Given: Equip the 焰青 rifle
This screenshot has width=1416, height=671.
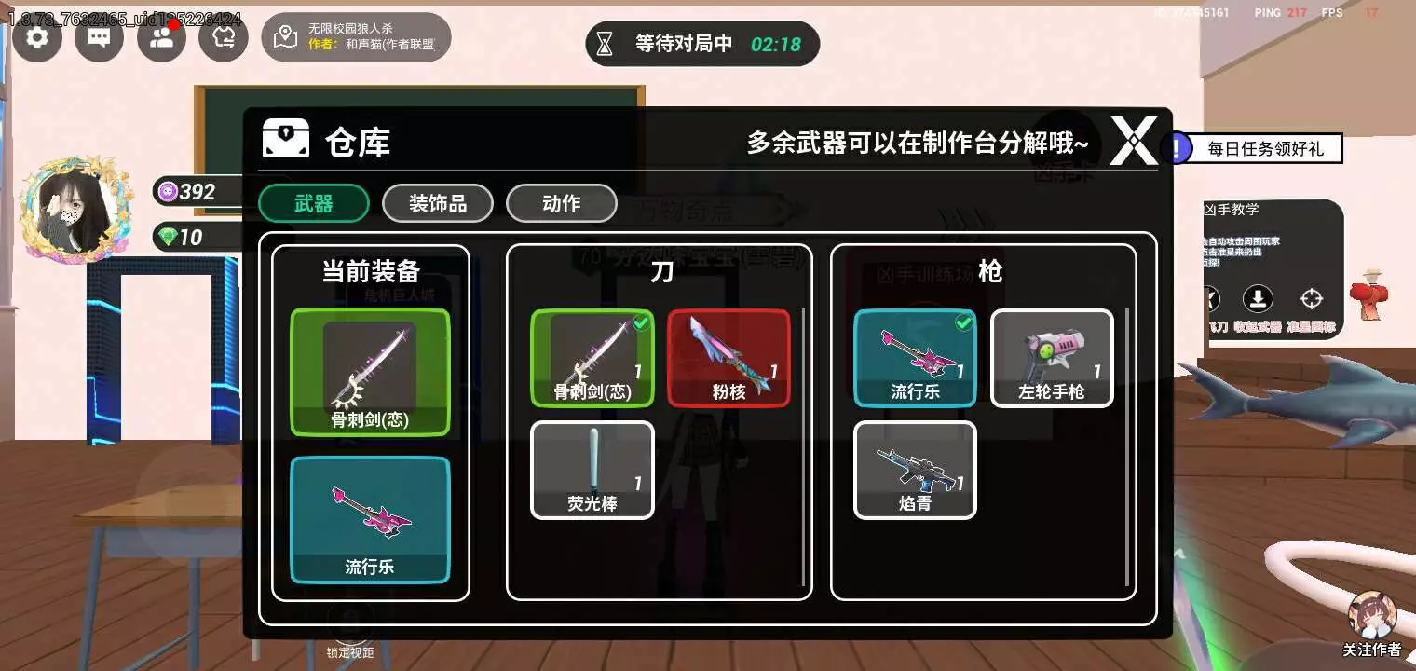Looking at the screenshot, I should 916,470.
